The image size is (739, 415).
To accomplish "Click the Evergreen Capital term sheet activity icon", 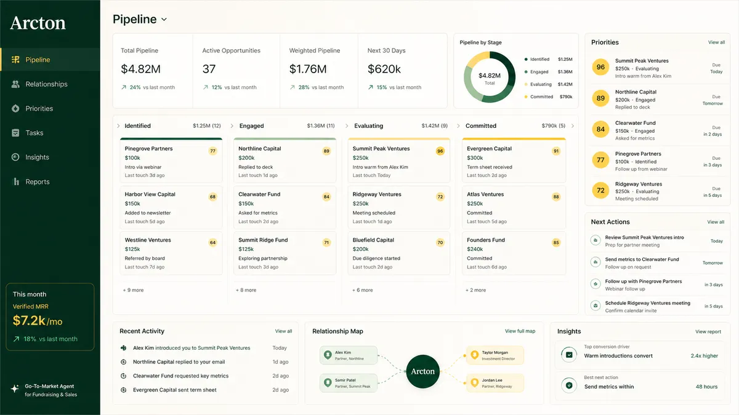I will (x=124, y=390).
